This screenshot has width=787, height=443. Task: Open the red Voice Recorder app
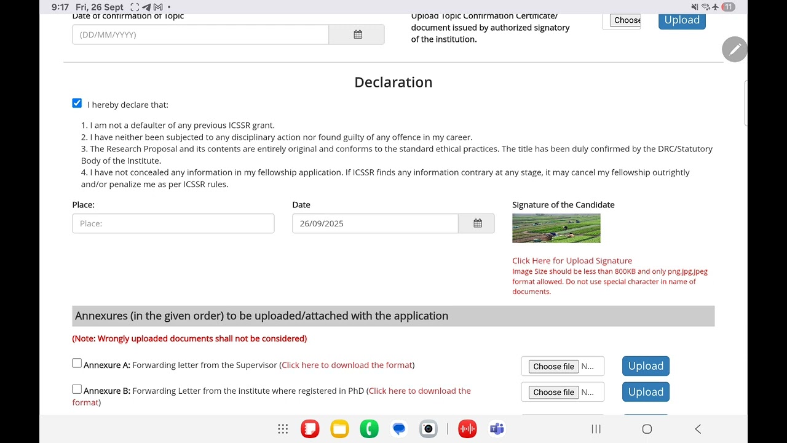(467, 429)
